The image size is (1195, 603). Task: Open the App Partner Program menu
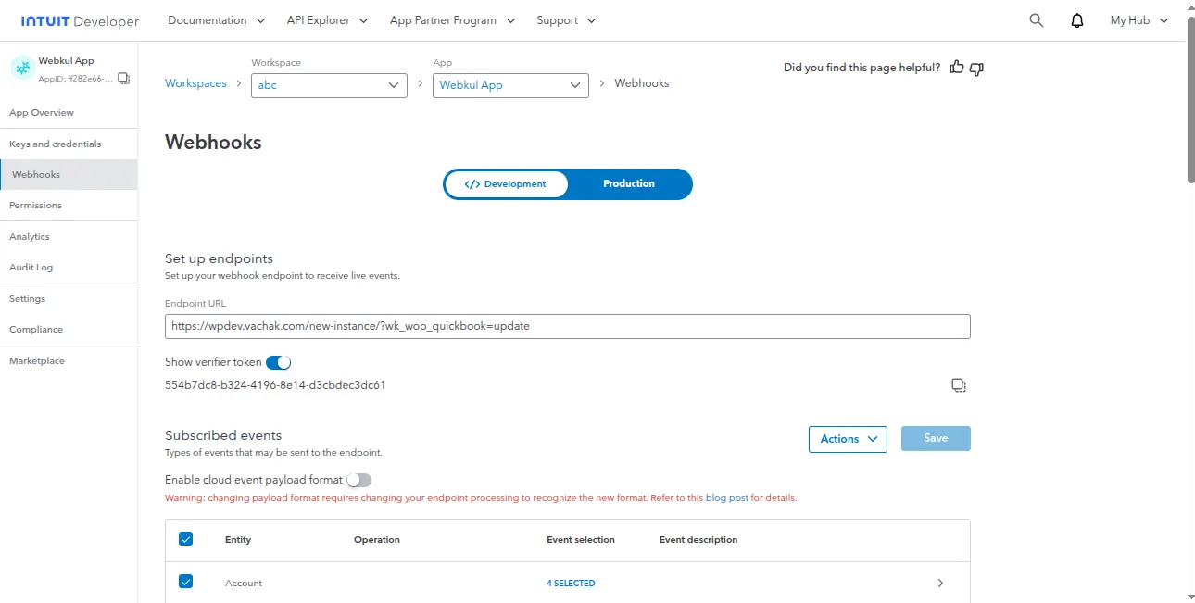pyautogui.click(x=452, y=20)
